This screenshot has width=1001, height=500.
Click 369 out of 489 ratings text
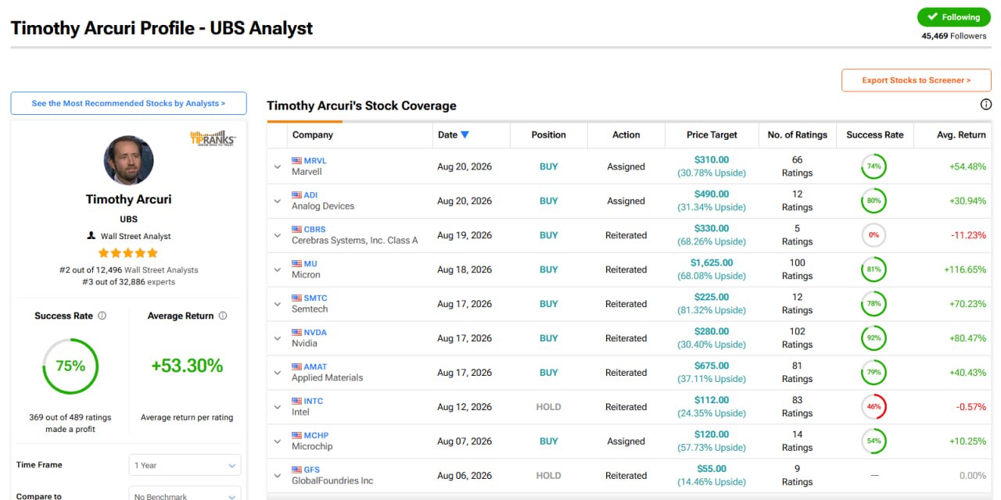[x=70, y=423]
